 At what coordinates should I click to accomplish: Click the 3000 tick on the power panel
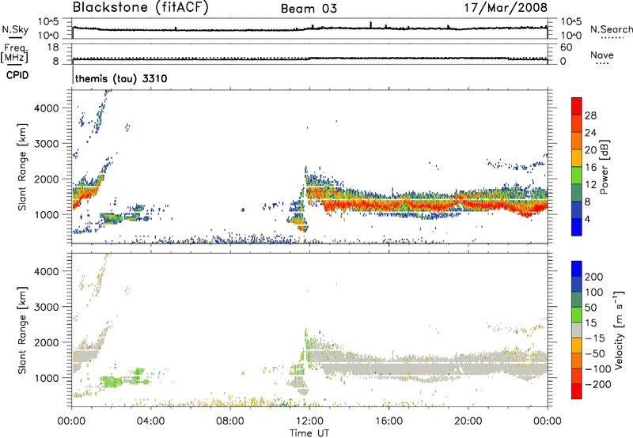coord(47,144)
